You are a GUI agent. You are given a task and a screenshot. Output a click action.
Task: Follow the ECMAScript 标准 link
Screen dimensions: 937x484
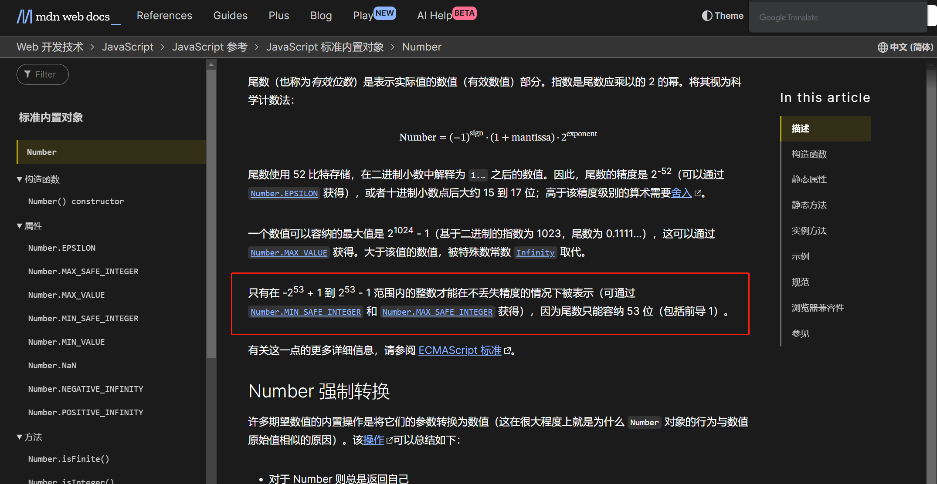pos(459,350)
